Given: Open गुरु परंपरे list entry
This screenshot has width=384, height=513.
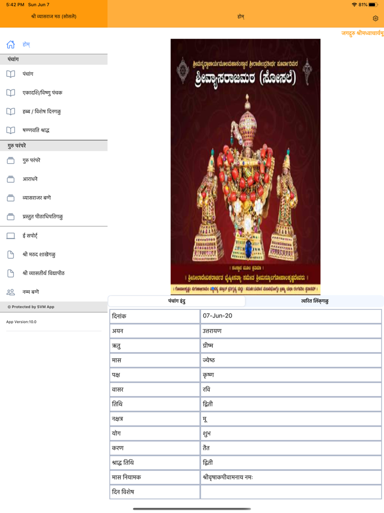Looking at the screenshot, I should [x=54, y=160].
